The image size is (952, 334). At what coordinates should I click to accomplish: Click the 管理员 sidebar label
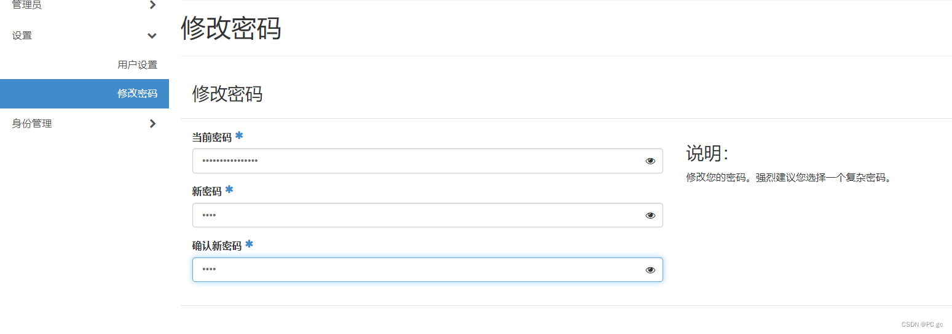tap(27, 6)
